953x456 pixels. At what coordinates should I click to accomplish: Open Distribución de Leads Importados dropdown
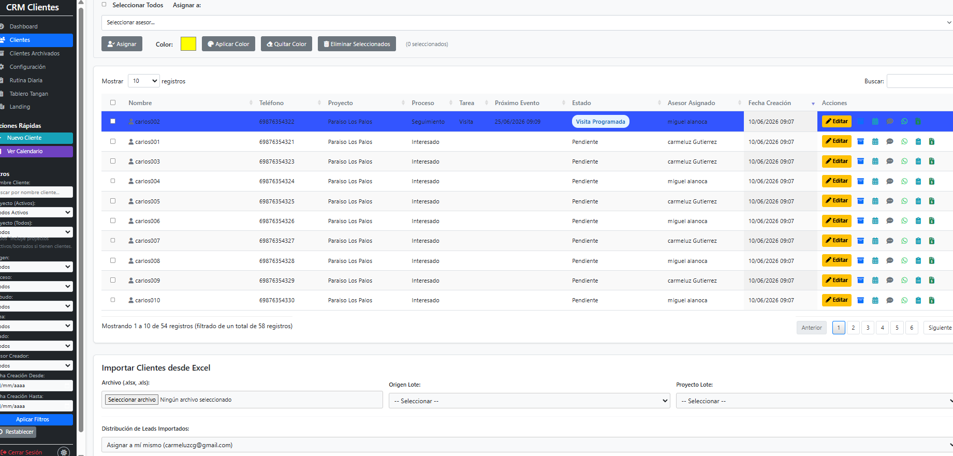tap(527, 445)
